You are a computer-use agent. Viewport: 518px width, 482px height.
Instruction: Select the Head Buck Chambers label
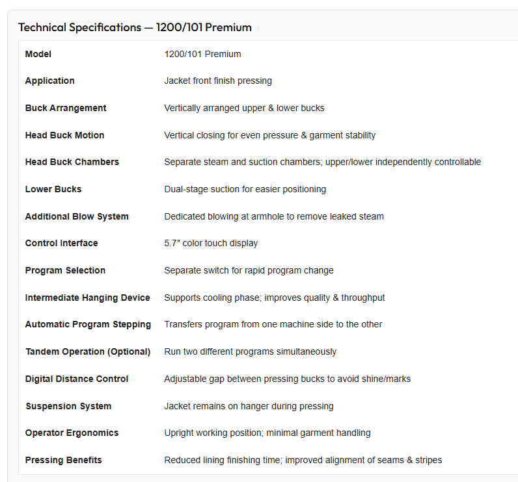click(x=72, y=162)
